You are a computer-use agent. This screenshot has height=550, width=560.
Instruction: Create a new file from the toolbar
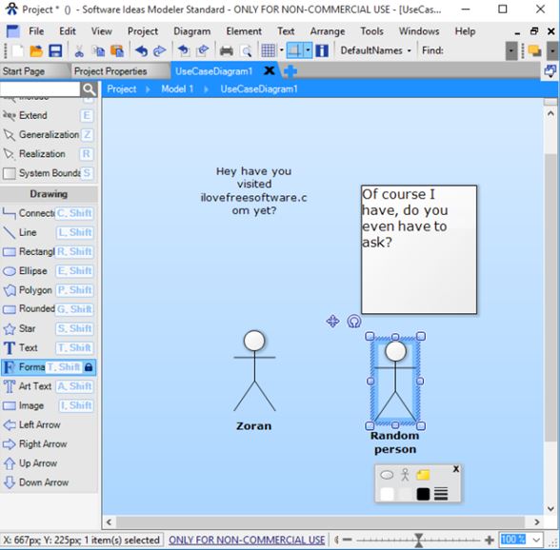pyautogui.click(x=17, y=51)
